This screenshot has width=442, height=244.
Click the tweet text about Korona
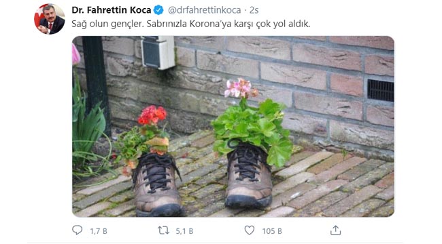(x=191, y=24)
